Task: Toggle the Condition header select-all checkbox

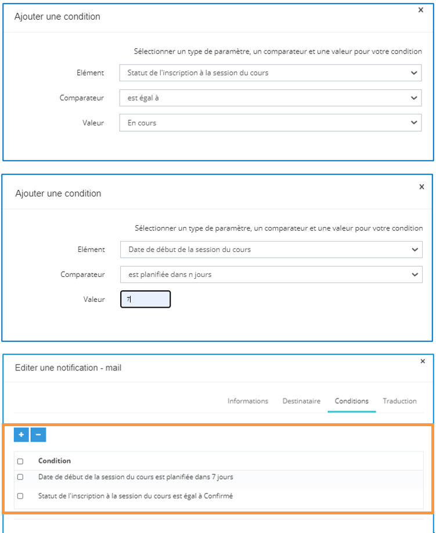Action: tap(20, 461)
